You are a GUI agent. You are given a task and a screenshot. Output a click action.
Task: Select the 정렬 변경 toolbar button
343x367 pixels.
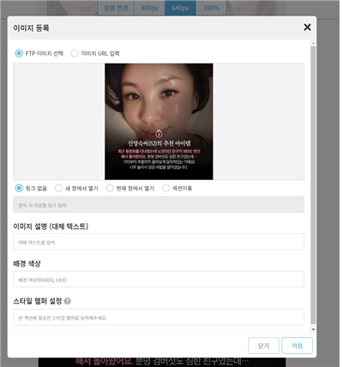coord(116,8)
